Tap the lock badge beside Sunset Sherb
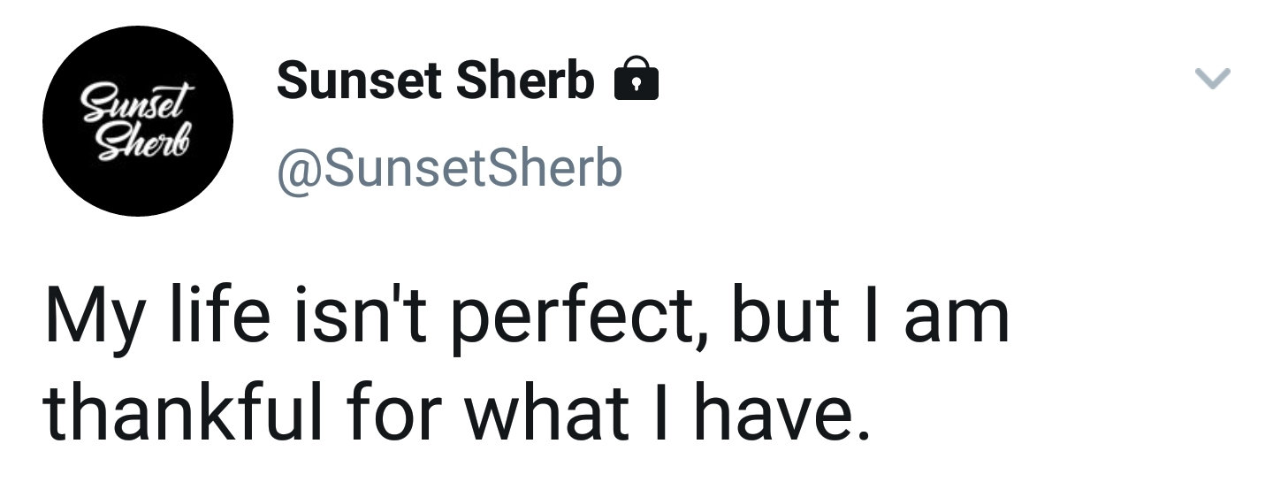The image size is (1273, 482). [x=636, y=80]
